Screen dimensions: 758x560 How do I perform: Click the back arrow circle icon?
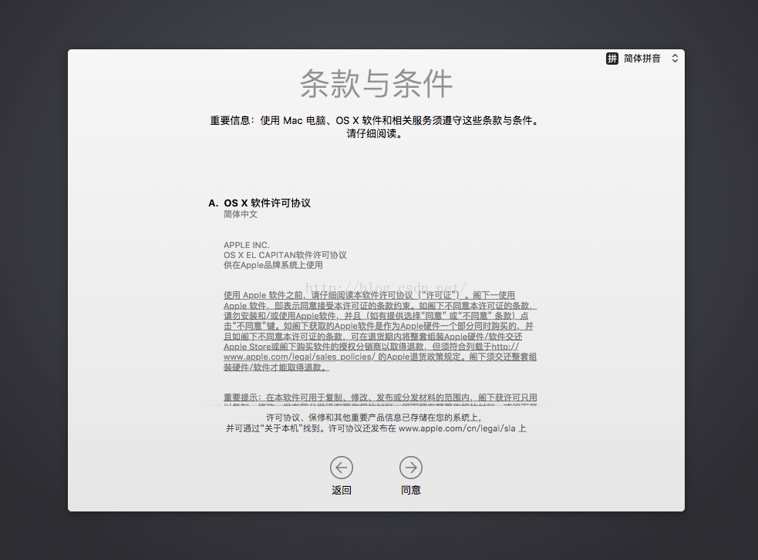pyautogui.click(x=342, y=468)
